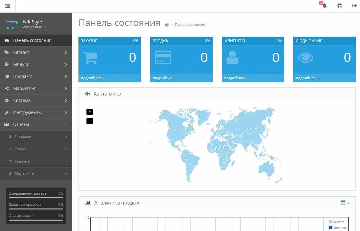This screenshot has width=360, height=231.
Task: Click подробнее link in ЛЮДИ ONLINE tile
Action: point(307,78)
